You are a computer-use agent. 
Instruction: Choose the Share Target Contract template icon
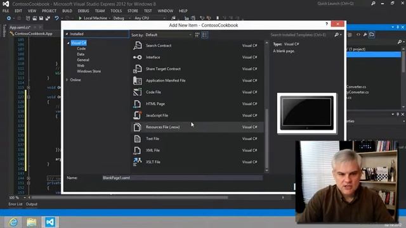point(137,69)
